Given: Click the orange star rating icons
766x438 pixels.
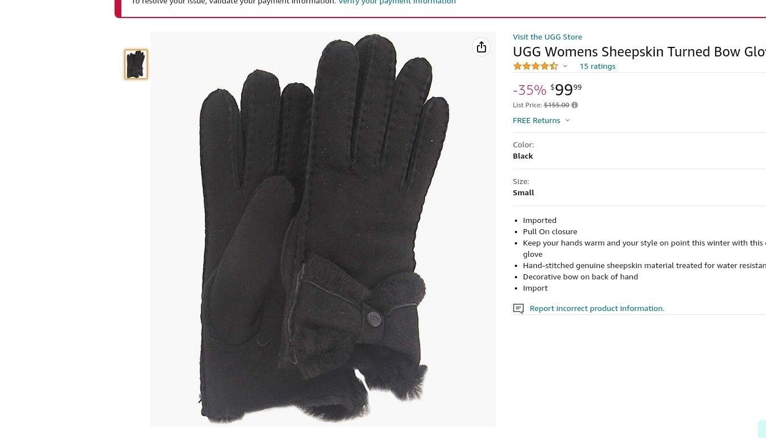Looking at the screenshot, I should tap(535, 66).
